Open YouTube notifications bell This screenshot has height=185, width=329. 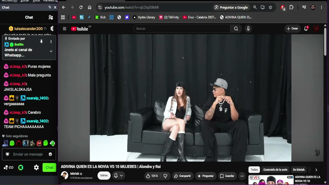306,29
